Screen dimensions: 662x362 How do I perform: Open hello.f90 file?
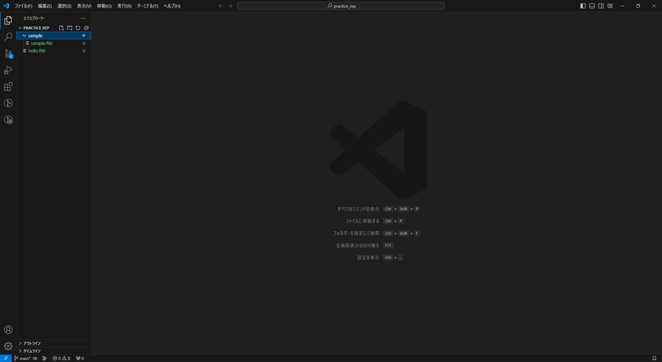click(54, 51)
